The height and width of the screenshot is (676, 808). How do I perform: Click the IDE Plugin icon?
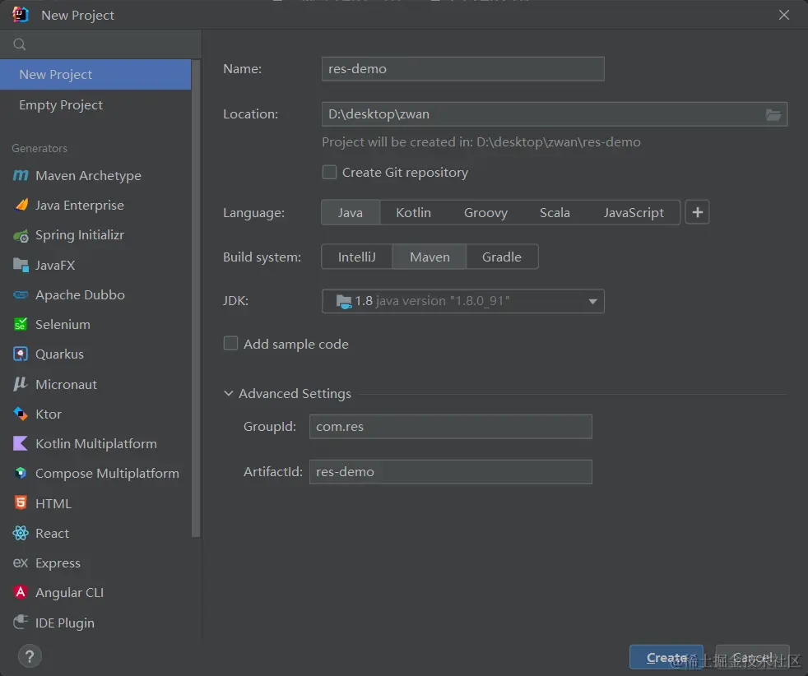click(21, 623)
